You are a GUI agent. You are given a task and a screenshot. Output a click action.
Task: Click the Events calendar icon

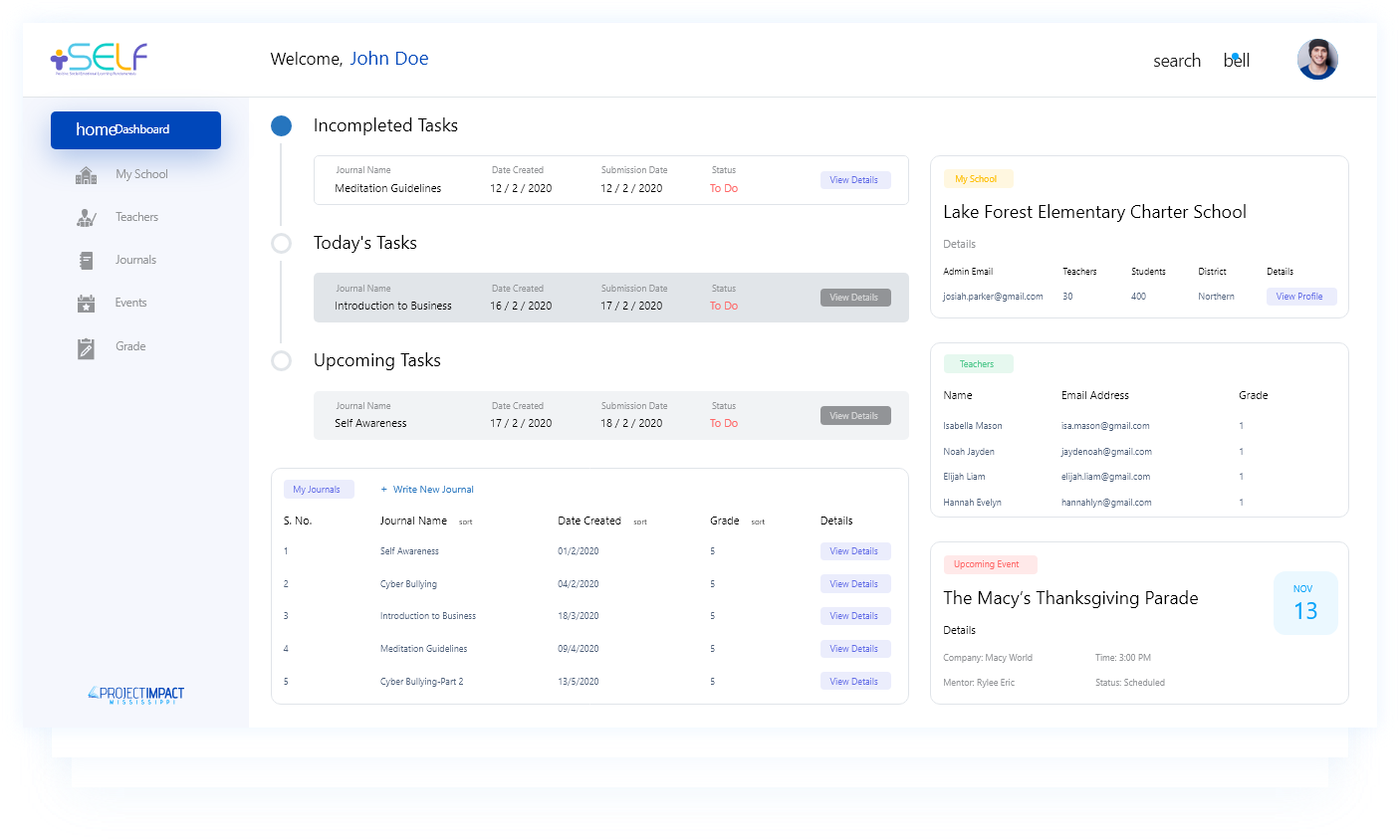[87, 304]
